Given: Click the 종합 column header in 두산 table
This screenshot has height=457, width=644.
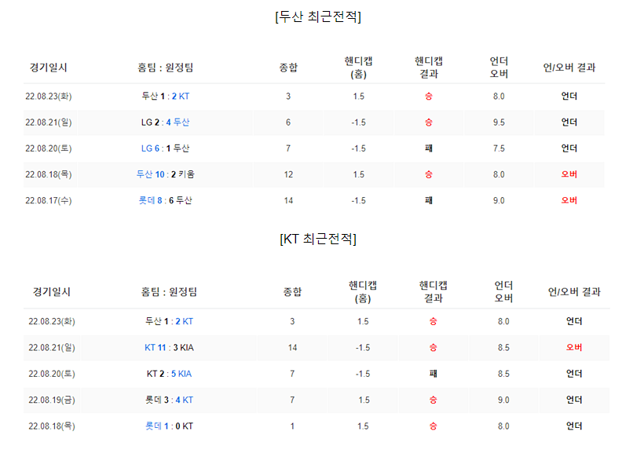Looking at the screenshot, I should pyautogui.click(x=288, y=68).
